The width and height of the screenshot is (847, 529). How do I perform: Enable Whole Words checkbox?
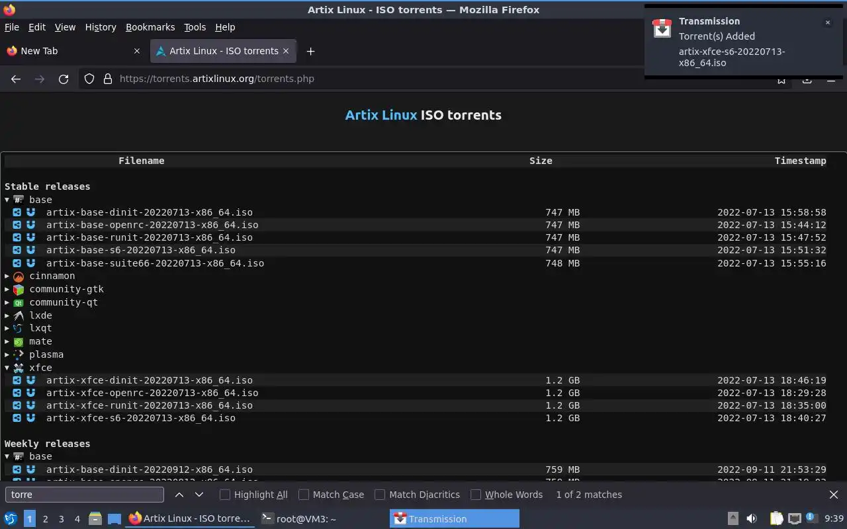pyautogui.click(x=476, y=495)
